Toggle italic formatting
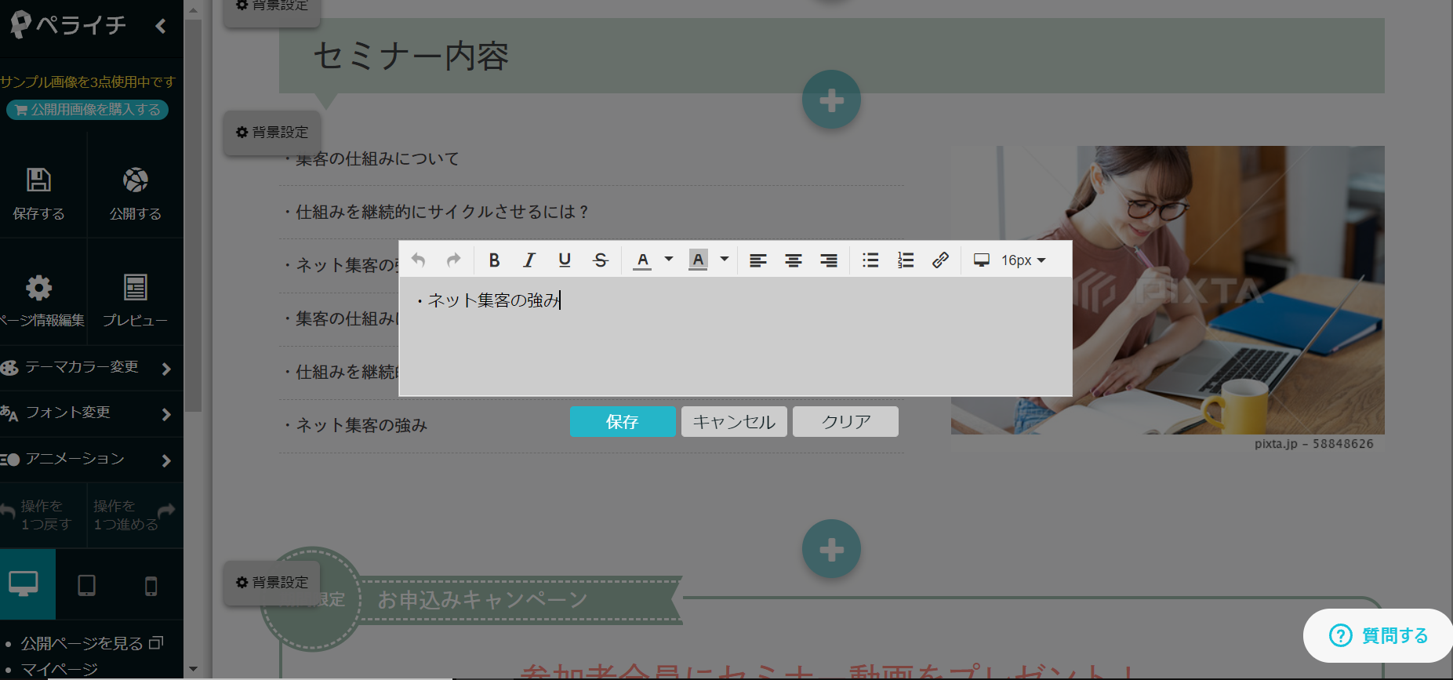Viewport: 1453px width, 680px height. pyautogui.click(x=529, y=260)
